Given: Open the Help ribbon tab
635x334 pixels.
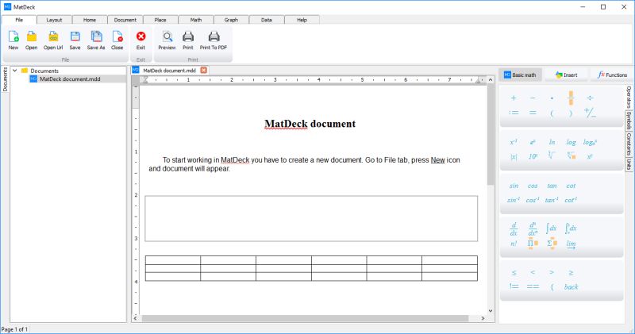Looking at the screenshot, I should [302, 20].
